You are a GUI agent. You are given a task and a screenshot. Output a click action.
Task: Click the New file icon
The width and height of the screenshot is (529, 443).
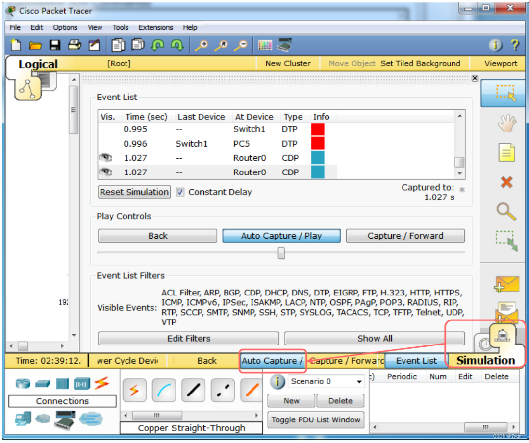tap(16, 45)
